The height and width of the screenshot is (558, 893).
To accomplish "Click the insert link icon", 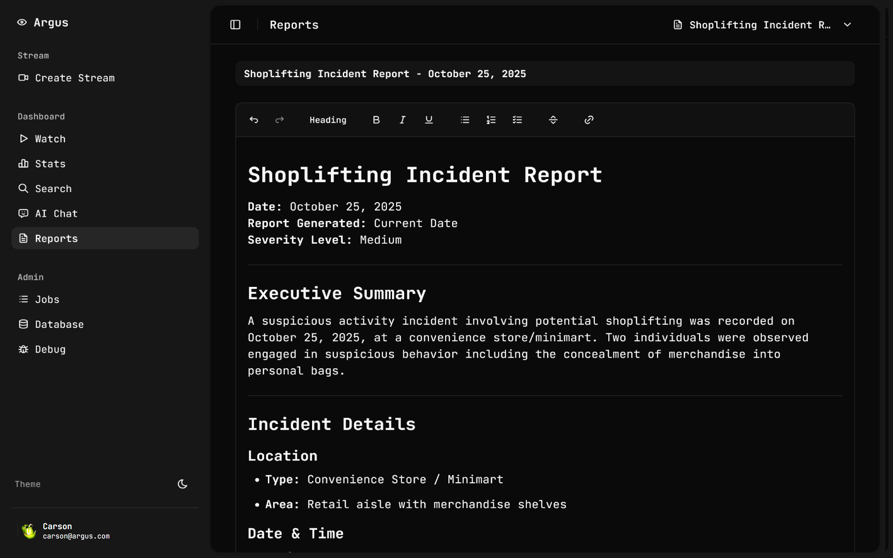I will tap(589, 120).
